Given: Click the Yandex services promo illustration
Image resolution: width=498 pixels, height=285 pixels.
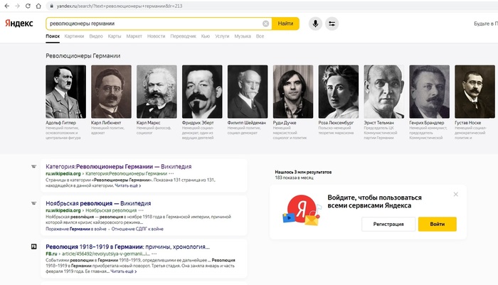Looking at the screenshot, I should [301, 210].
